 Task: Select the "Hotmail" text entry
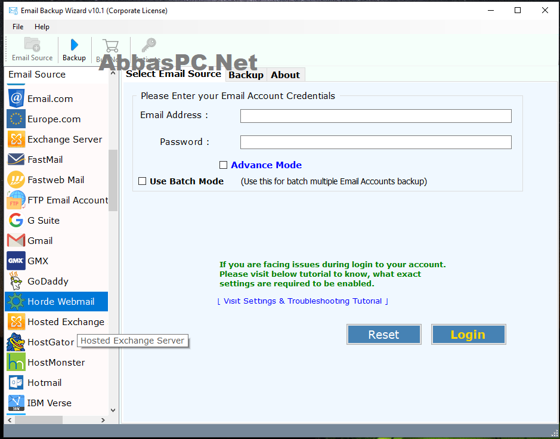click(x=45, y=382)
